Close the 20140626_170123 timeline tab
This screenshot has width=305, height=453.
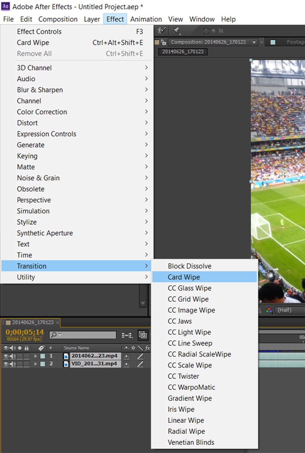pyautogui.click(x=57, y=322)
